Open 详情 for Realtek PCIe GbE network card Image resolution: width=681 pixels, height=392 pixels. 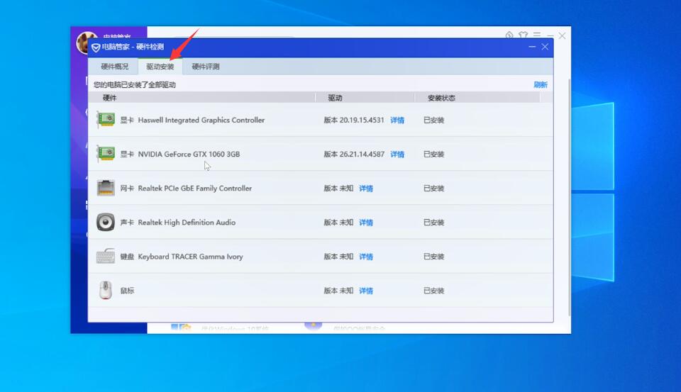tap(366, 189)
